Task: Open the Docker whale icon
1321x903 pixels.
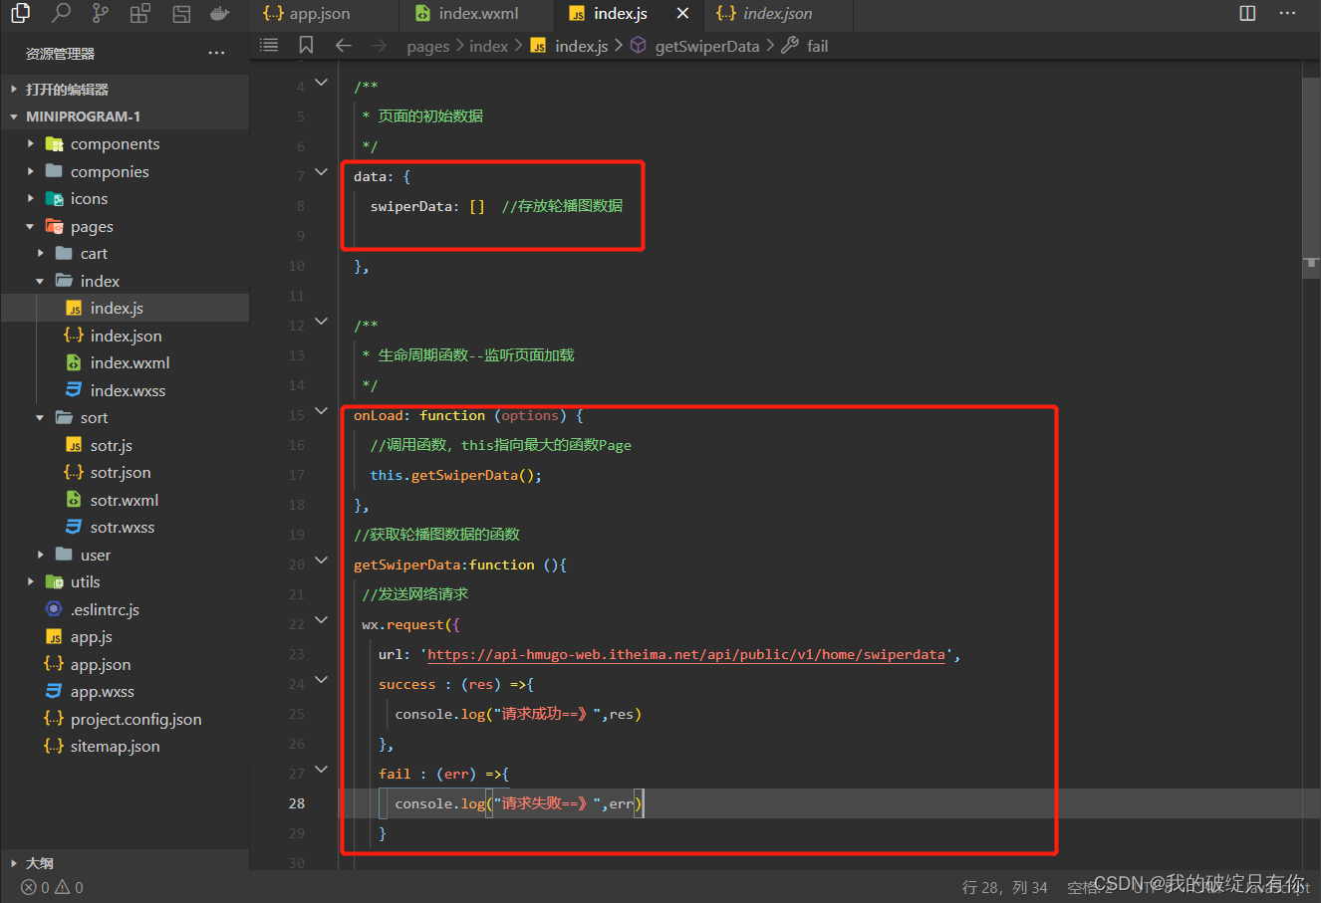Action: tap(220, 14)
